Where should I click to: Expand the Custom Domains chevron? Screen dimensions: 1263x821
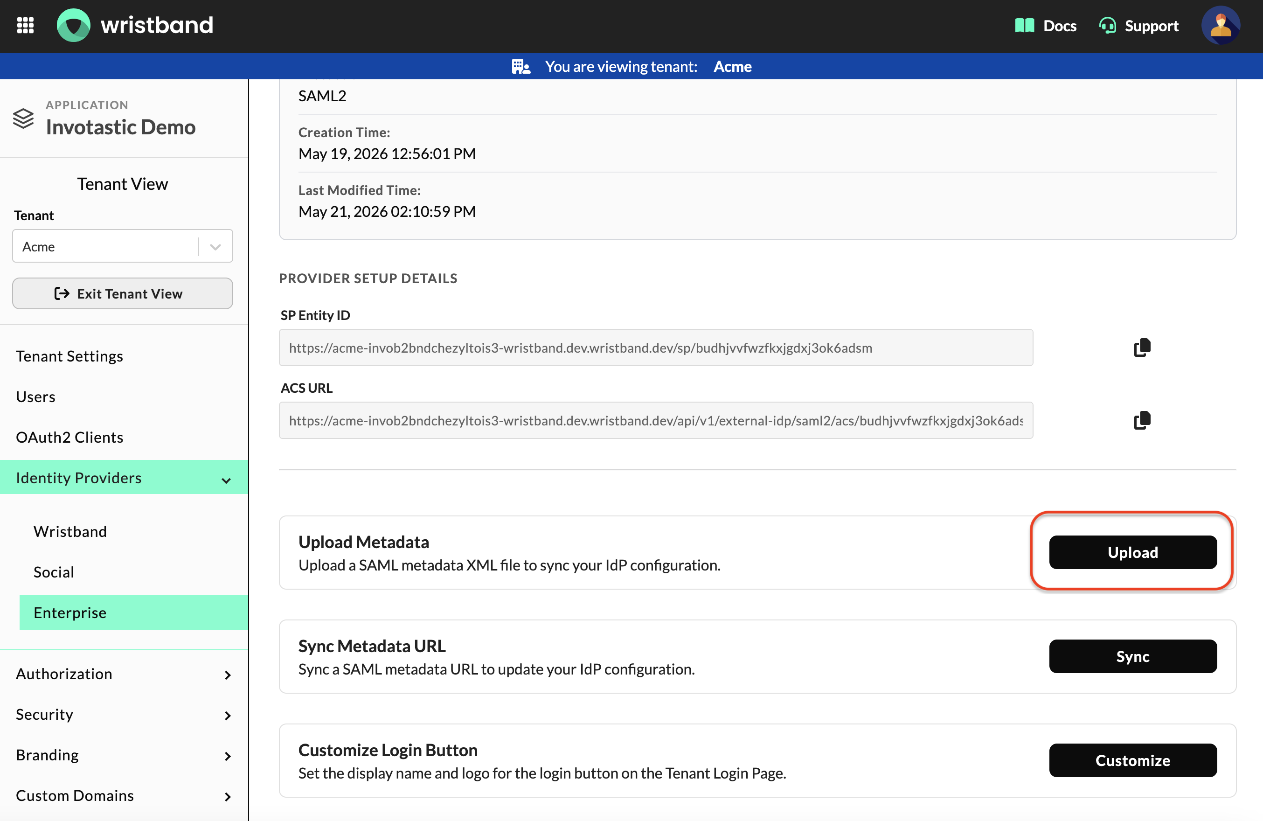(228, 797)
